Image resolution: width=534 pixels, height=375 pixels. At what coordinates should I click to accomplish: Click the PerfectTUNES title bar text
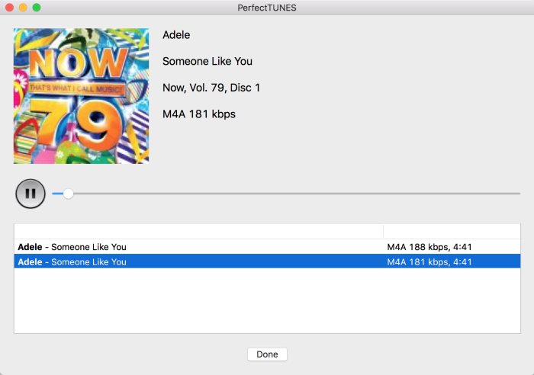[x=267, y=8]
